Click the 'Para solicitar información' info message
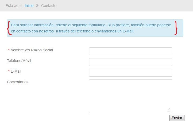193x133 pixels. [95, 28]
